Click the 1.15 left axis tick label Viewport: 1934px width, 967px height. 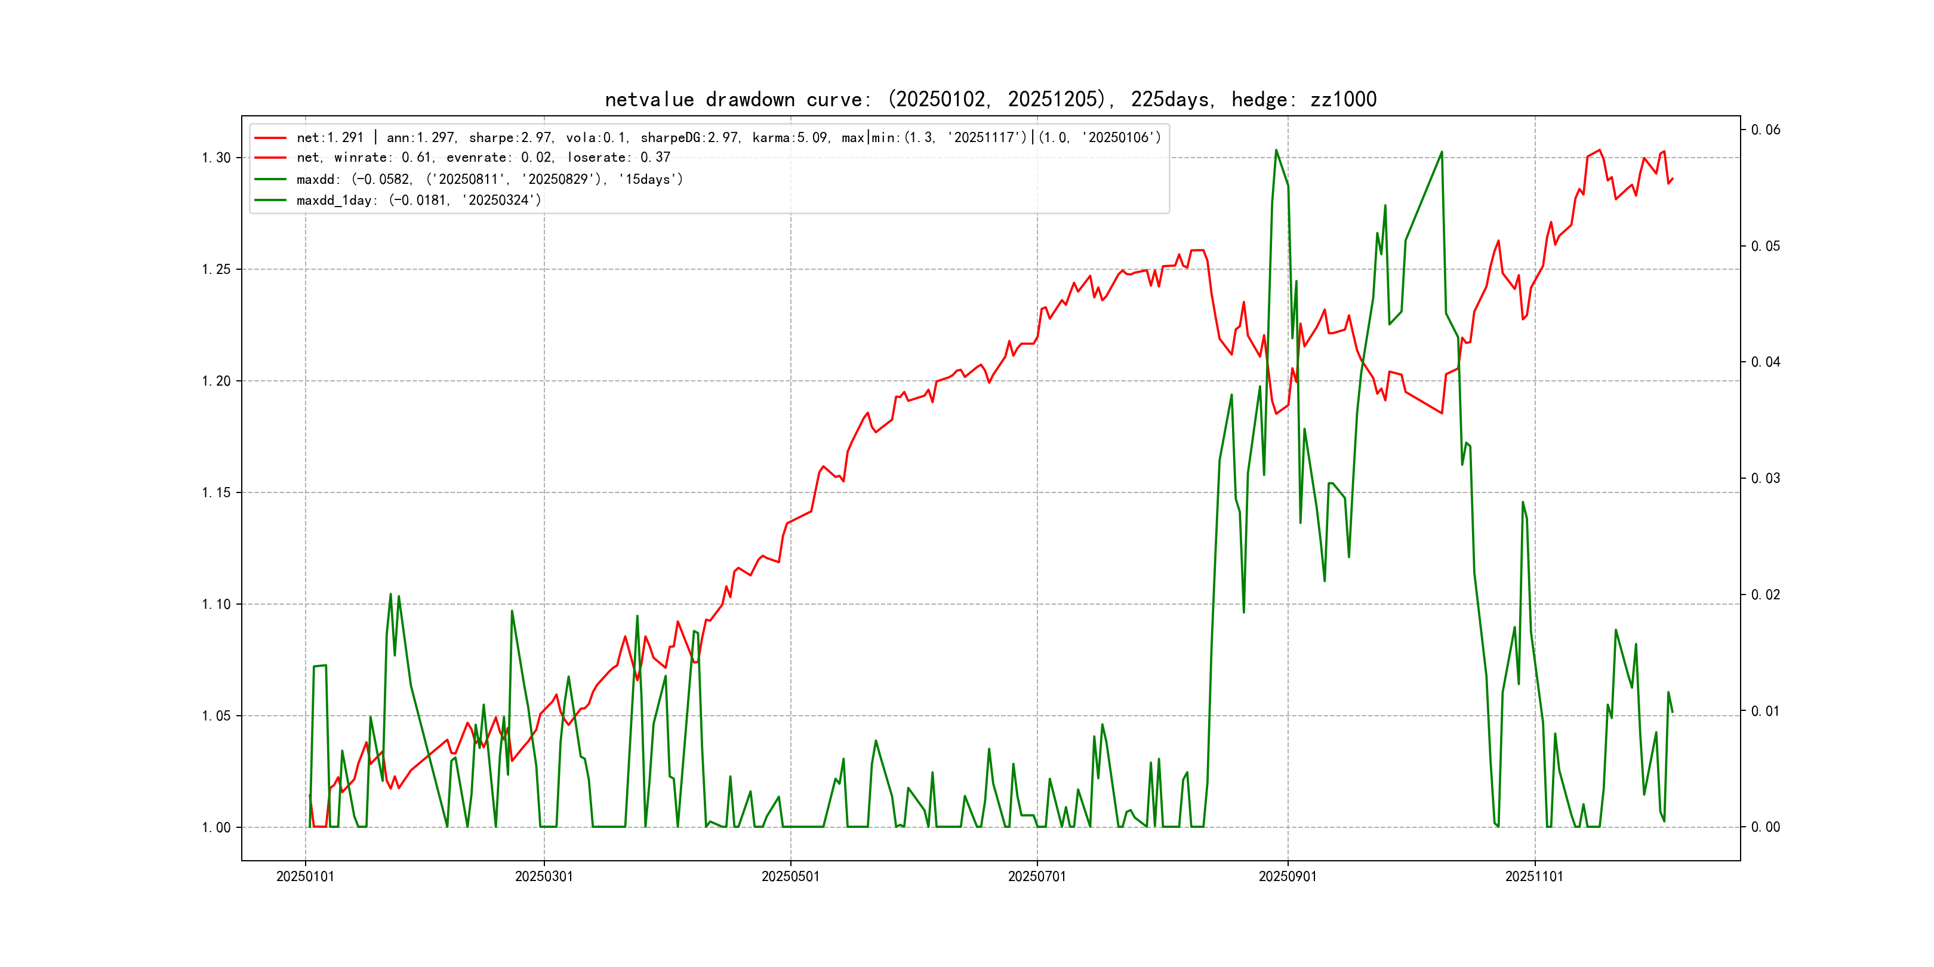point(216,492)
